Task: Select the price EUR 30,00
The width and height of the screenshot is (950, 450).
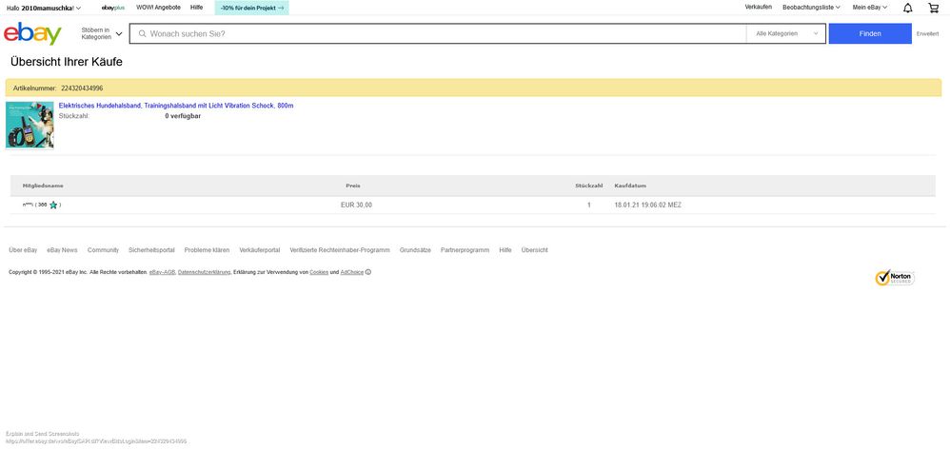Action: tap(356, 205)
